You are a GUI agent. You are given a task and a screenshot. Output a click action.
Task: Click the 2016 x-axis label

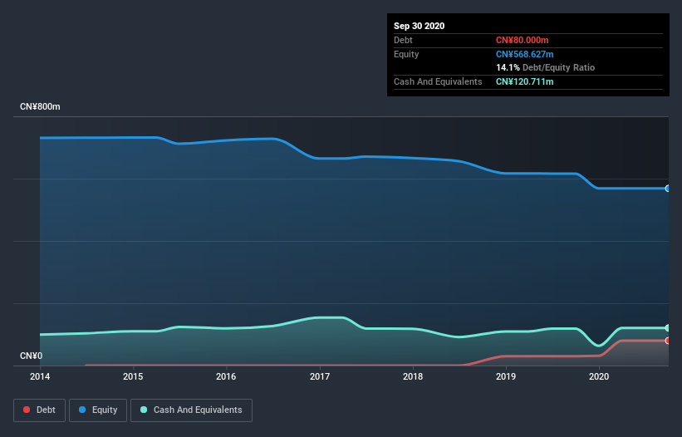226,376
